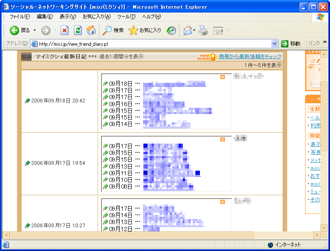The height and width of the screenshot is (251, 330).
Task: Close second friend's diary box with orange X
Action: point(222,139)
